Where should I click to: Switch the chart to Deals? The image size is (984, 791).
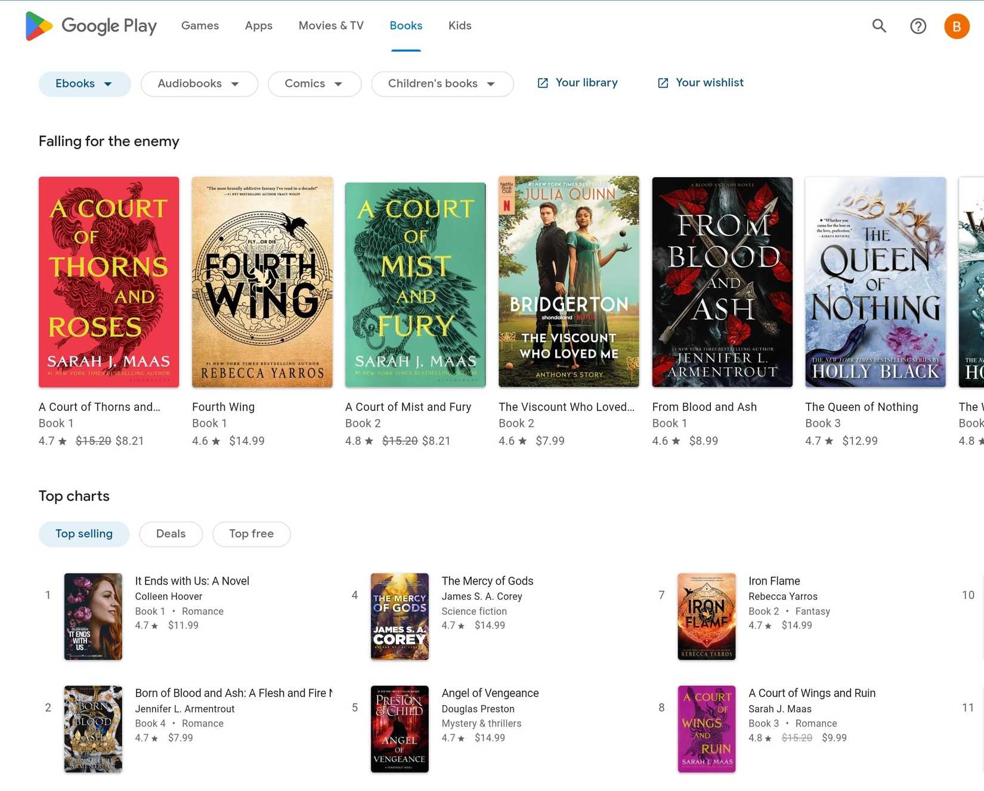click(x=171, y=533)
